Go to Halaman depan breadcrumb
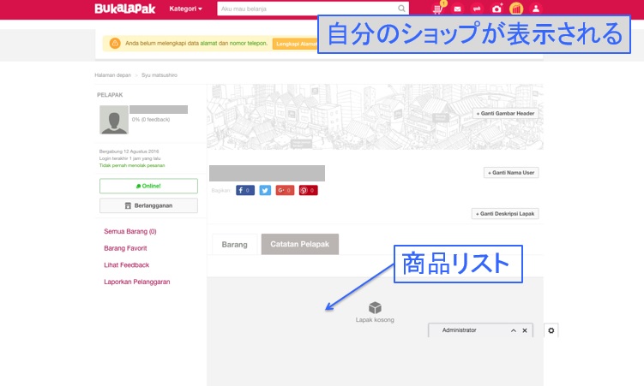The image size is (644, 386). (112, 75)
